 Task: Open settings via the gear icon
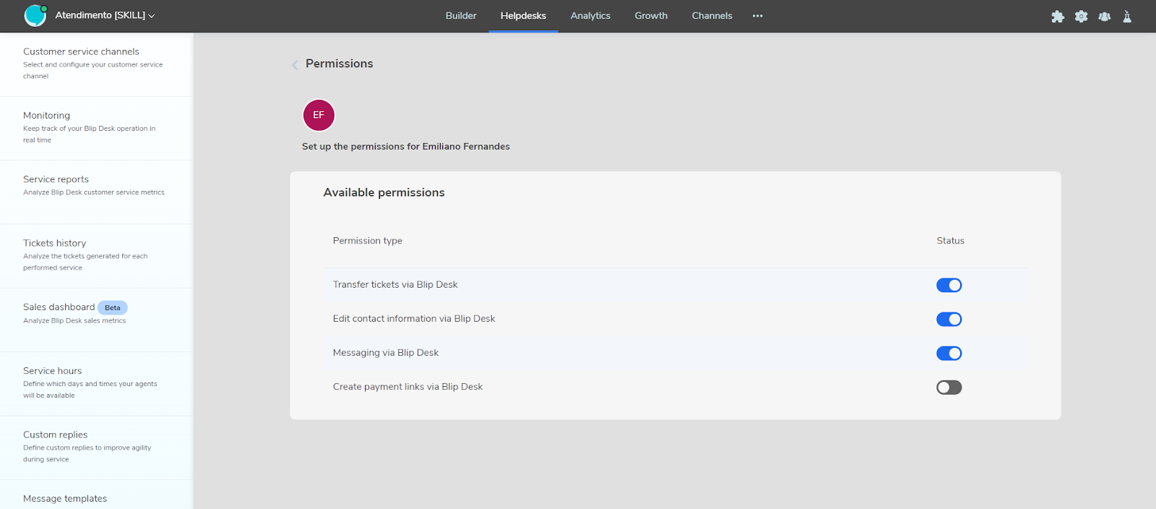click(x=1081, y=17)
